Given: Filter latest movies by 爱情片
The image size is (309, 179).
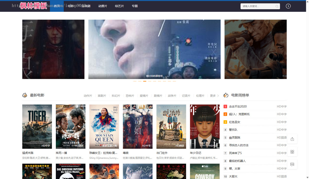Looking at the screenshot, I should (144, 96).
